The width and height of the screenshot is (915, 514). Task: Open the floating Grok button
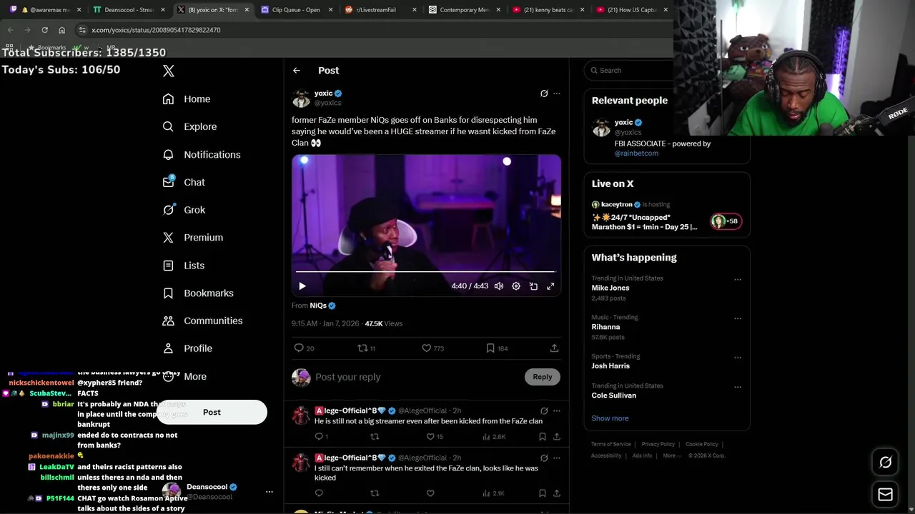pyautogui.click(x=885, y=463)
